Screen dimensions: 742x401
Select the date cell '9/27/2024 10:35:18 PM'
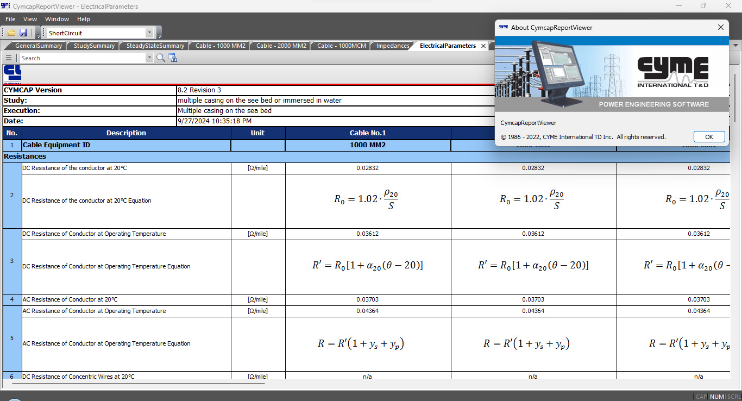tap(335, 121)
